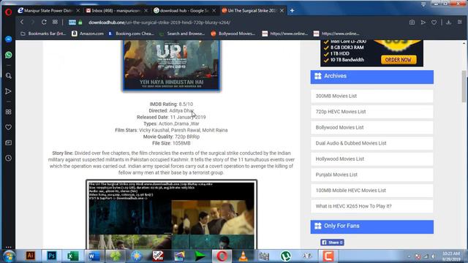Screen dimensions: 468x263
Task: Add page to bookmarks heart icon
Action: [434, 23]
